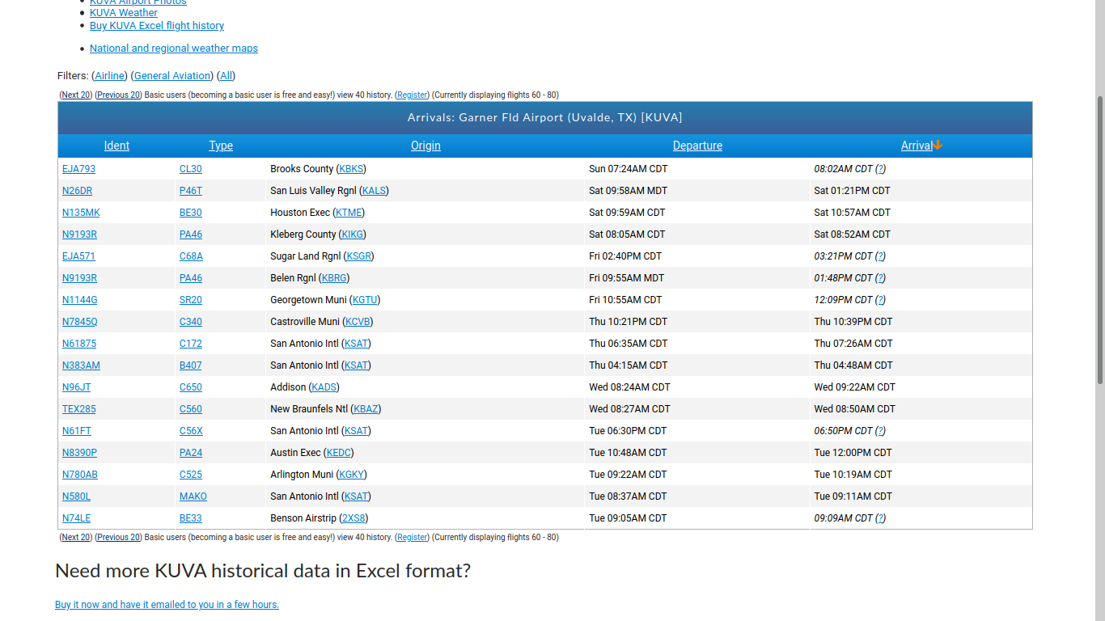Viewport: 1105px width, 621px height.
Task: Open KTME airport link
Action: (349, 213)
